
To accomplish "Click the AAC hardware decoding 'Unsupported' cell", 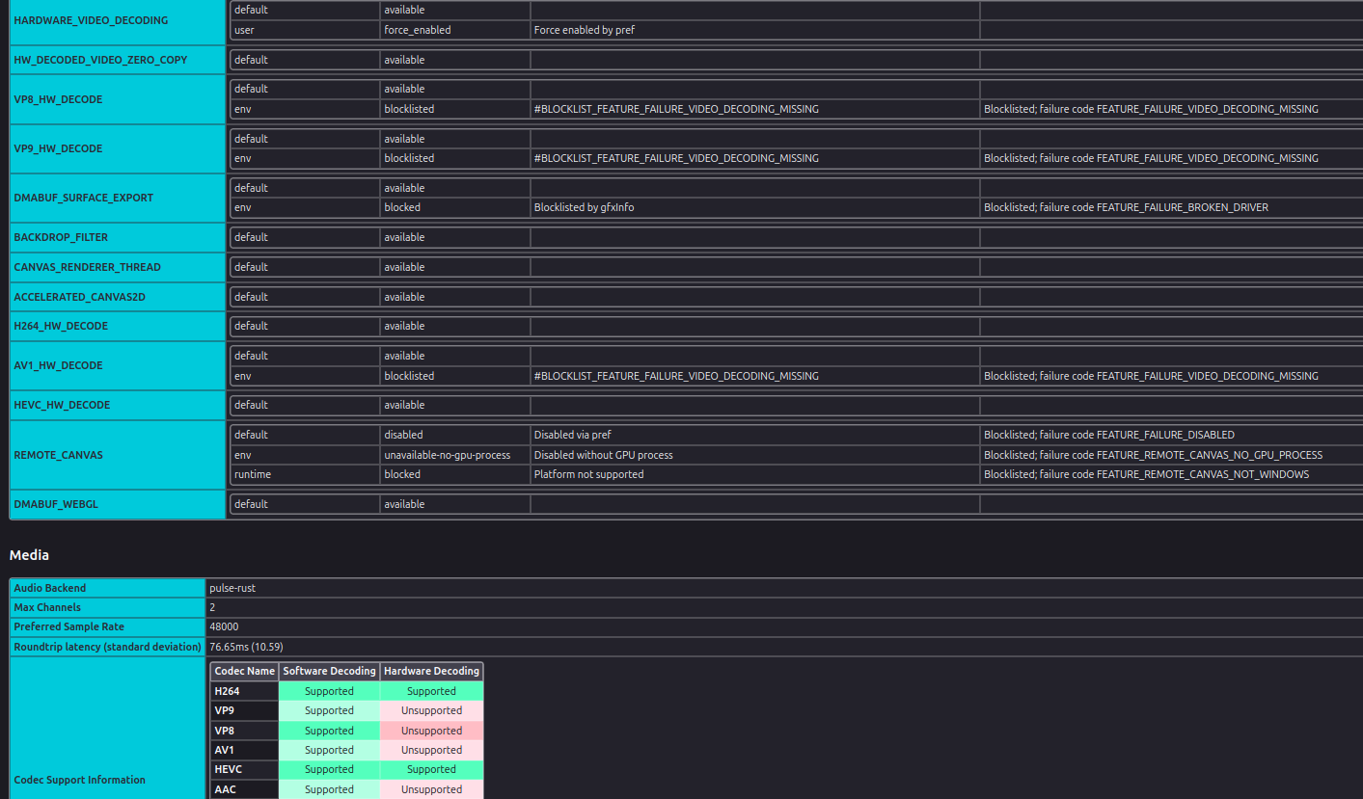I will click(x=432, y=789).
